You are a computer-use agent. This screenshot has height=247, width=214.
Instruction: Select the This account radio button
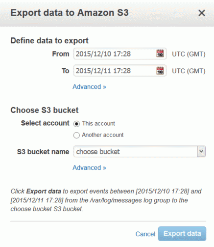(76, 124)
